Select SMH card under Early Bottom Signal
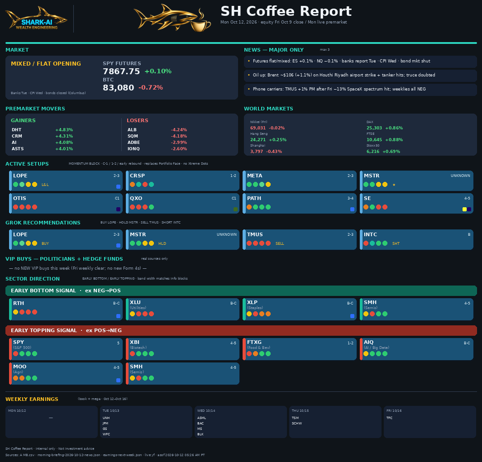The image size is (482, 462). [x=416, y=309]
